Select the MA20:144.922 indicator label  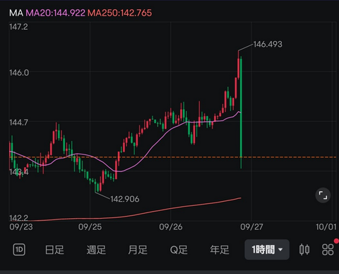point(55,13)
